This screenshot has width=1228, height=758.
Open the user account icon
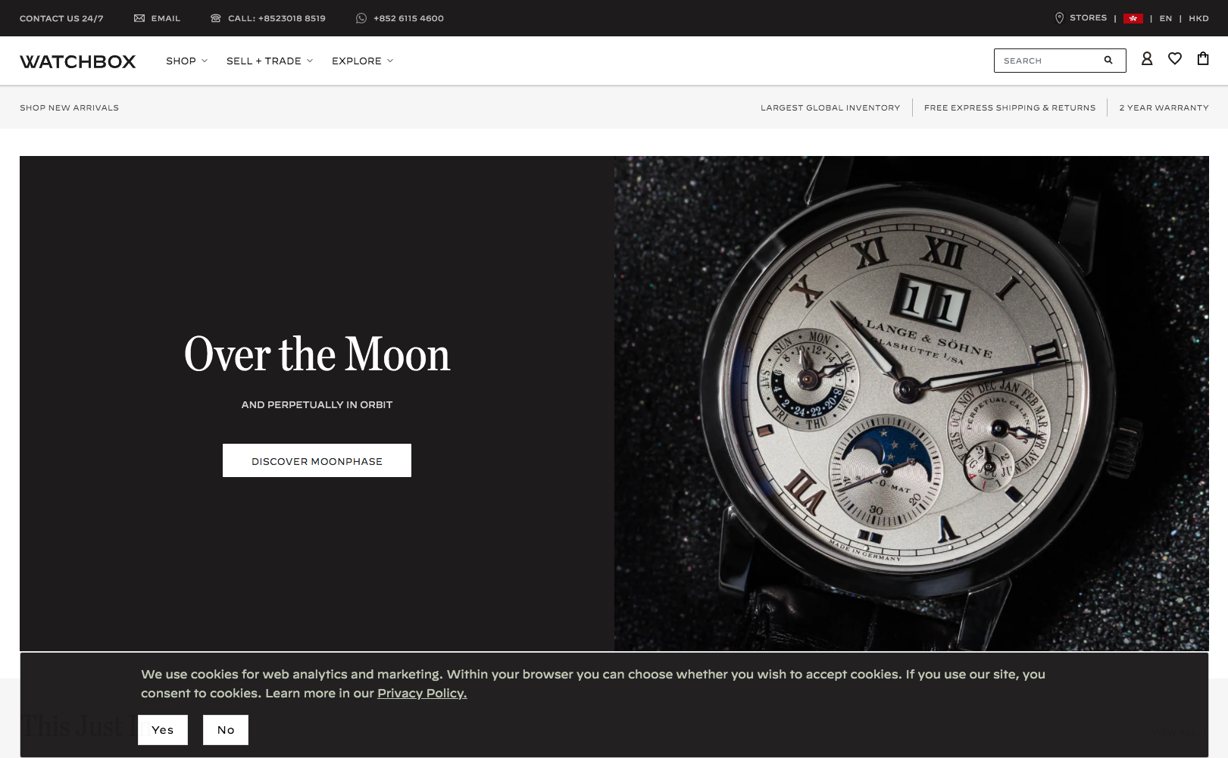(x=1147, y=58)
